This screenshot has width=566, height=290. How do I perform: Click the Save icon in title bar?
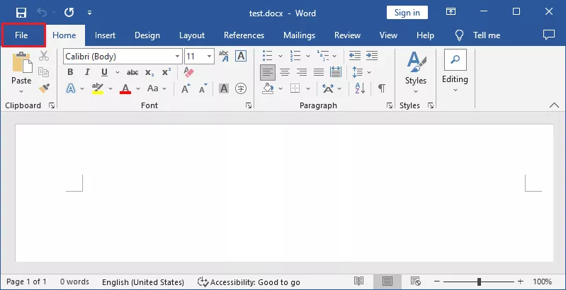coord(21,12)
